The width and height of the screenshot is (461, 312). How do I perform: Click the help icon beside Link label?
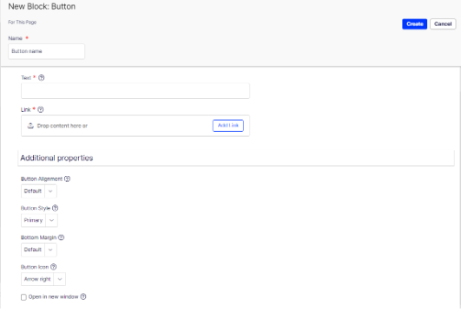pyautogui.click(x=41, y=109)
